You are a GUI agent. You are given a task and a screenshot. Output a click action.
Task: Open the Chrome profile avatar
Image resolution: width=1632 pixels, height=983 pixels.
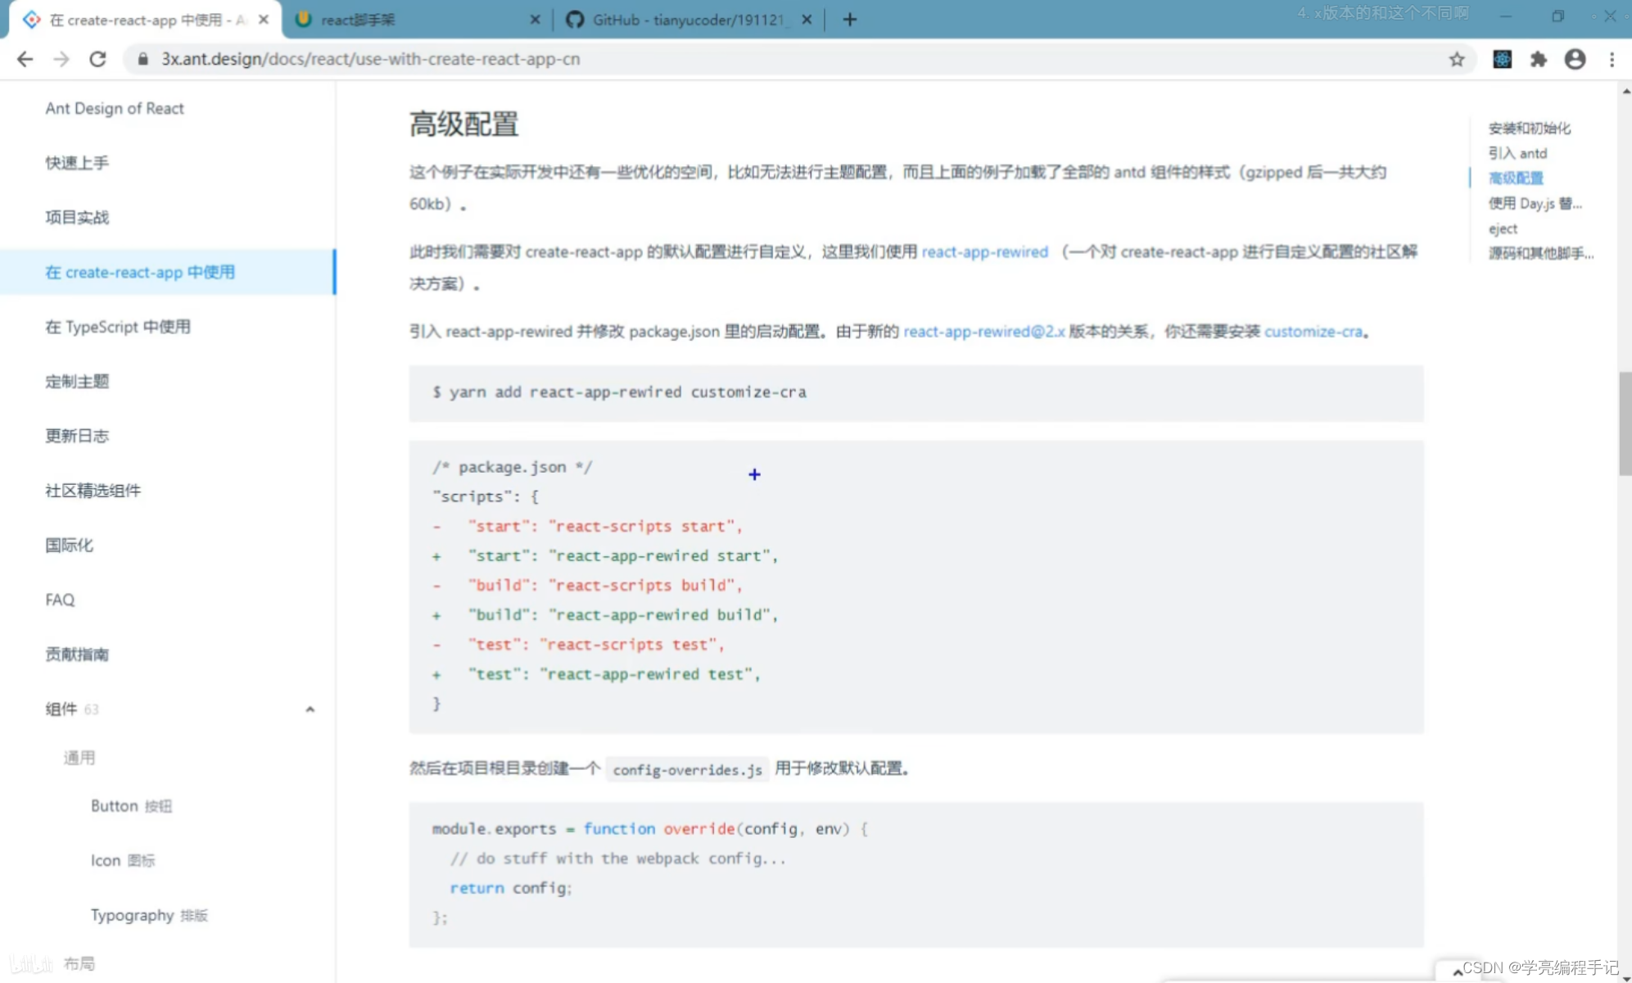[x=1575, y=59]
